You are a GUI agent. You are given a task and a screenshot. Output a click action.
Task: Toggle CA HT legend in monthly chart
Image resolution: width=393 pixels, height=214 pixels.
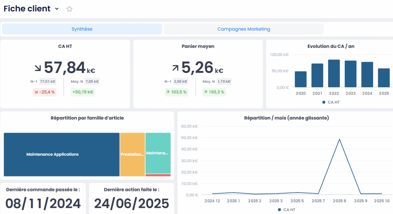point(286,209)
